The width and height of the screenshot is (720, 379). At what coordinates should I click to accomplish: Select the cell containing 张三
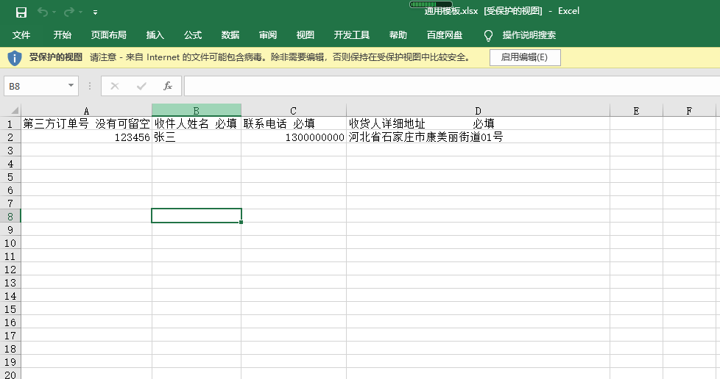pyautogui.click(x=196, y=137)
